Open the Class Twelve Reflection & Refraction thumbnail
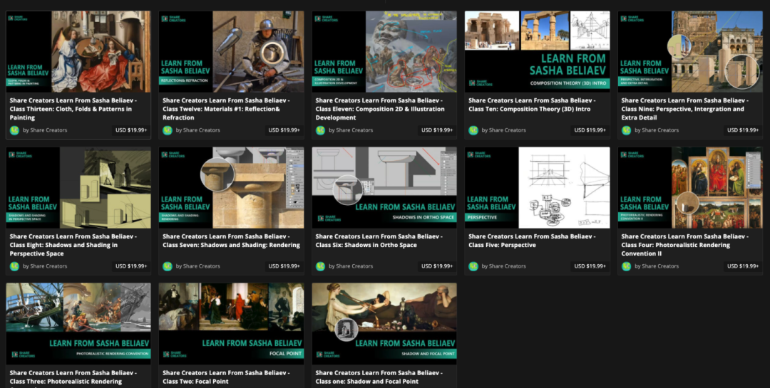 (x=231, y=51)
